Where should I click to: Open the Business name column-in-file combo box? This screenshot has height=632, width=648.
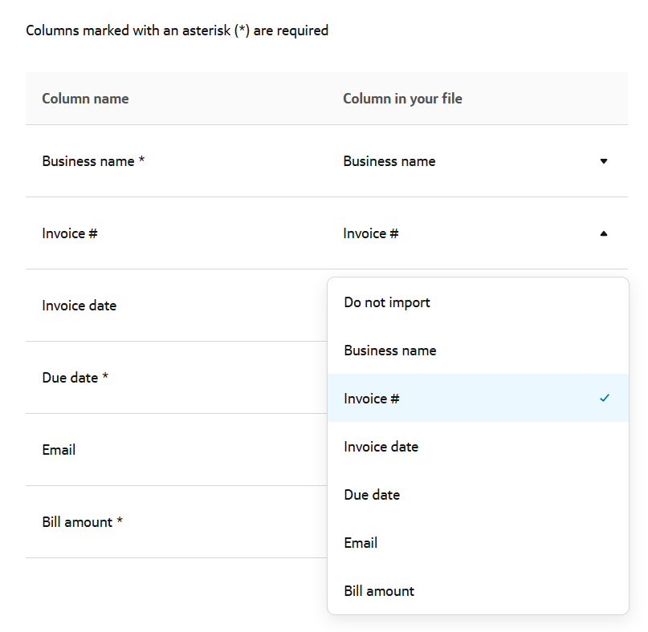474,161
